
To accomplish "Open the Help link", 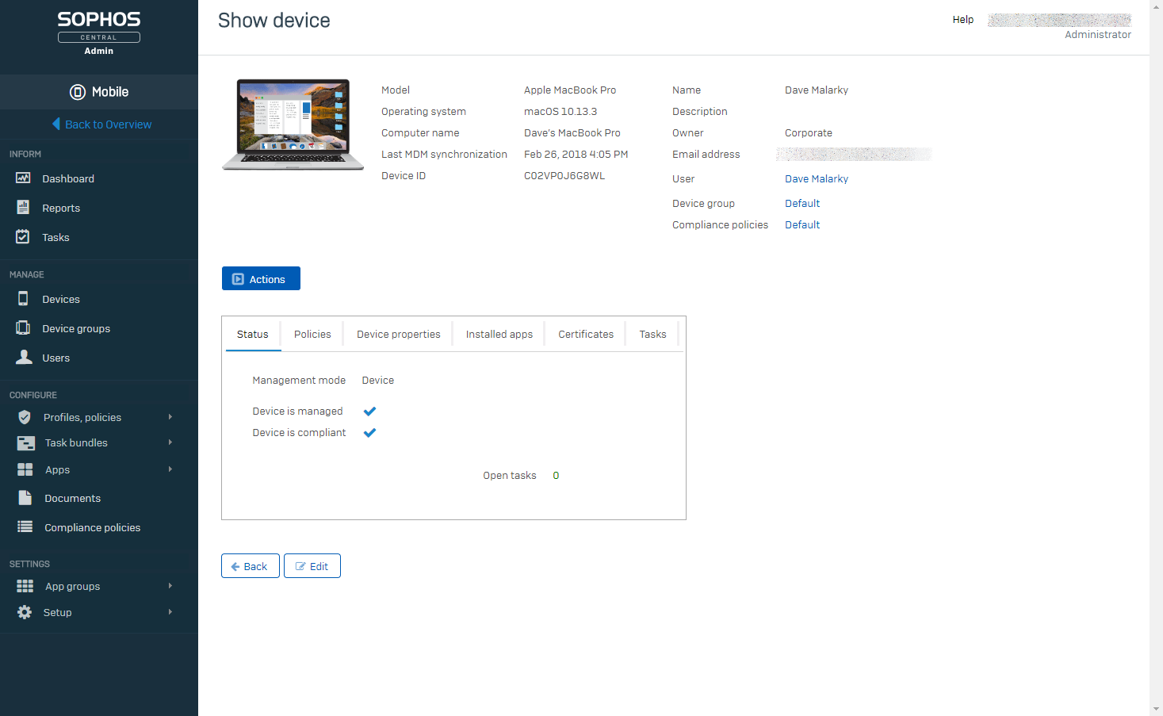I will click(x=963, y=19).
